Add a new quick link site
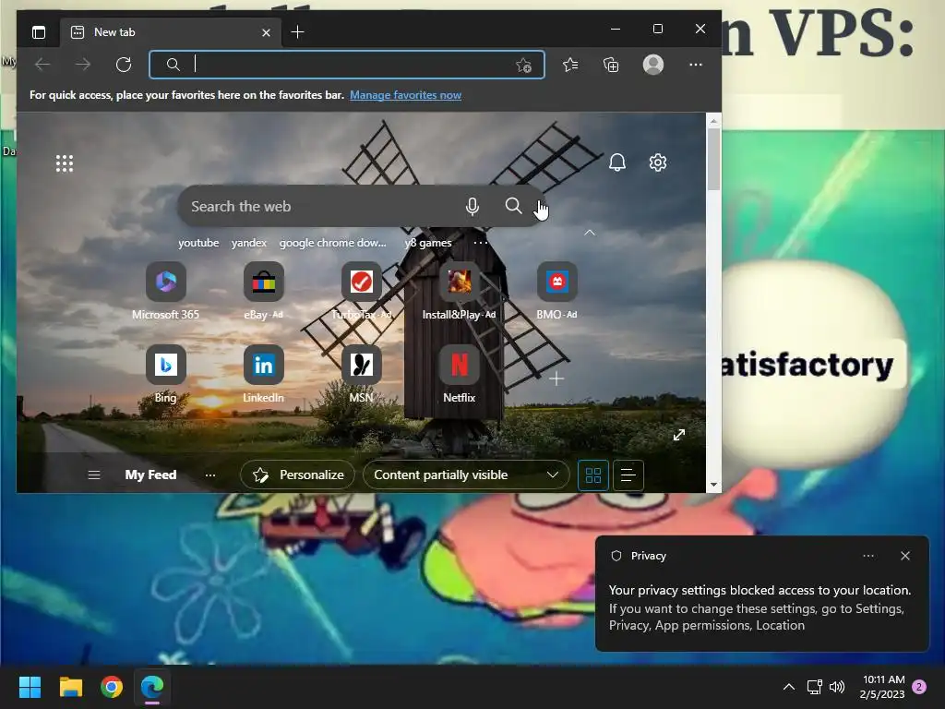945x709 pixels. pos(556,379)
